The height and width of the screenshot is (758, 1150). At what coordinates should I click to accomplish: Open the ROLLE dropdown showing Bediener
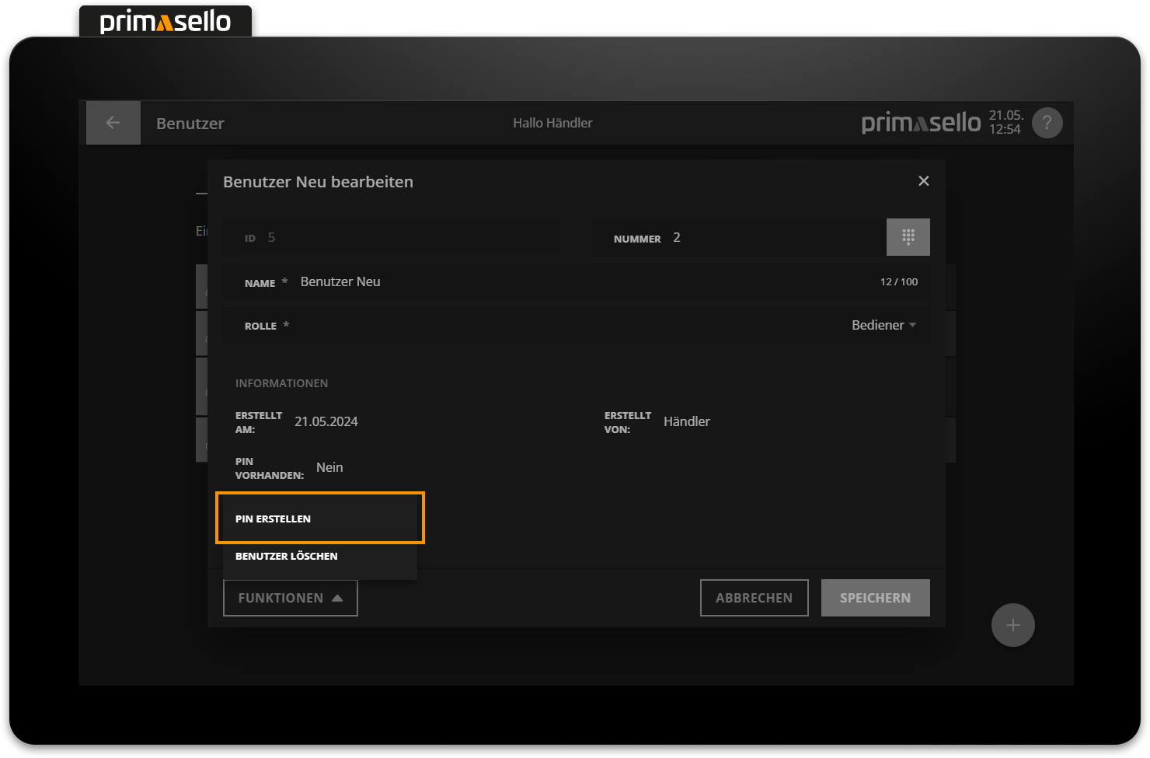pos(883,325)
